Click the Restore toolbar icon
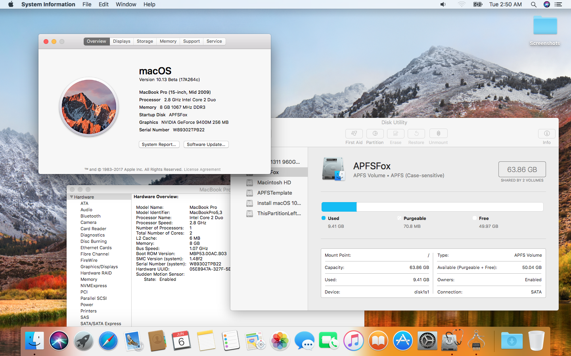Viewport: 571px width, 356px height. [x=416, y=134]
